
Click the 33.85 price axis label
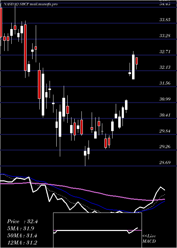(165, 20)
